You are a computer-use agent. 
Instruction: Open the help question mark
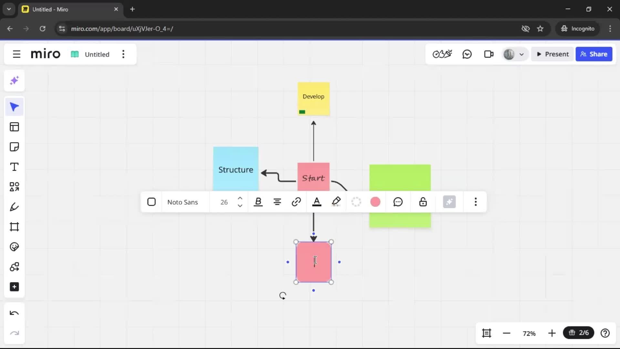[x=605, y=333]
